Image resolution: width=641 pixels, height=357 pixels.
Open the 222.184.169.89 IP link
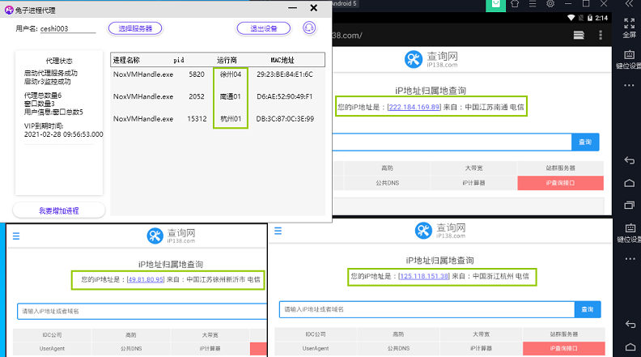(x=414, y=107)
